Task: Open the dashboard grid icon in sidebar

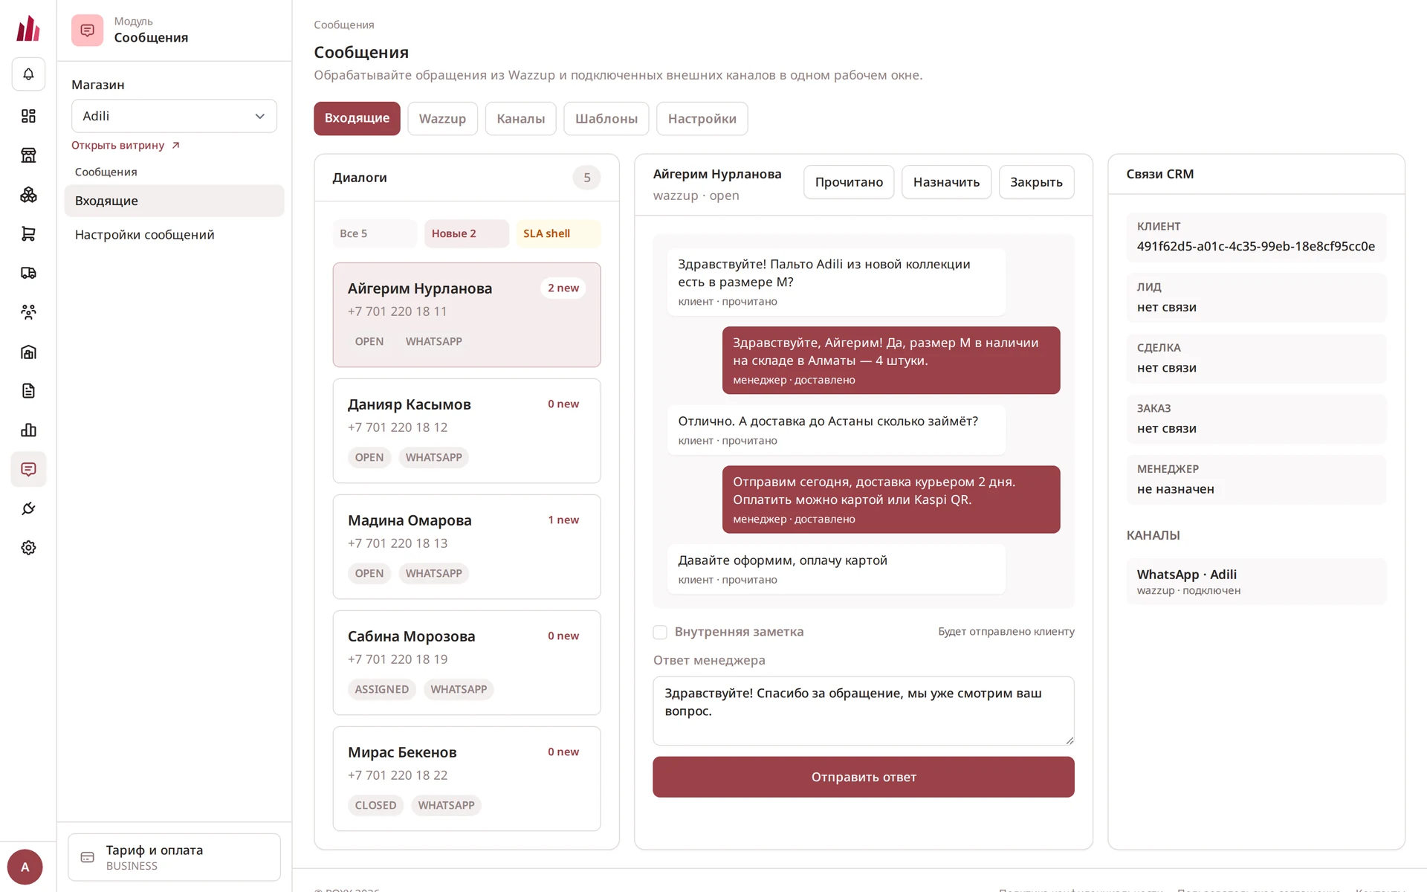Action: click(28, 116)
